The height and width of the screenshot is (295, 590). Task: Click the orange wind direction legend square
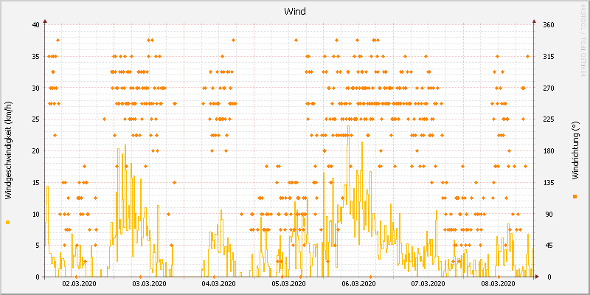coord(575,196)
